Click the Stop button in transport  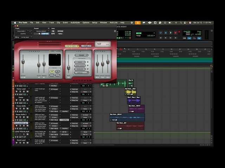tap(166, 33)
